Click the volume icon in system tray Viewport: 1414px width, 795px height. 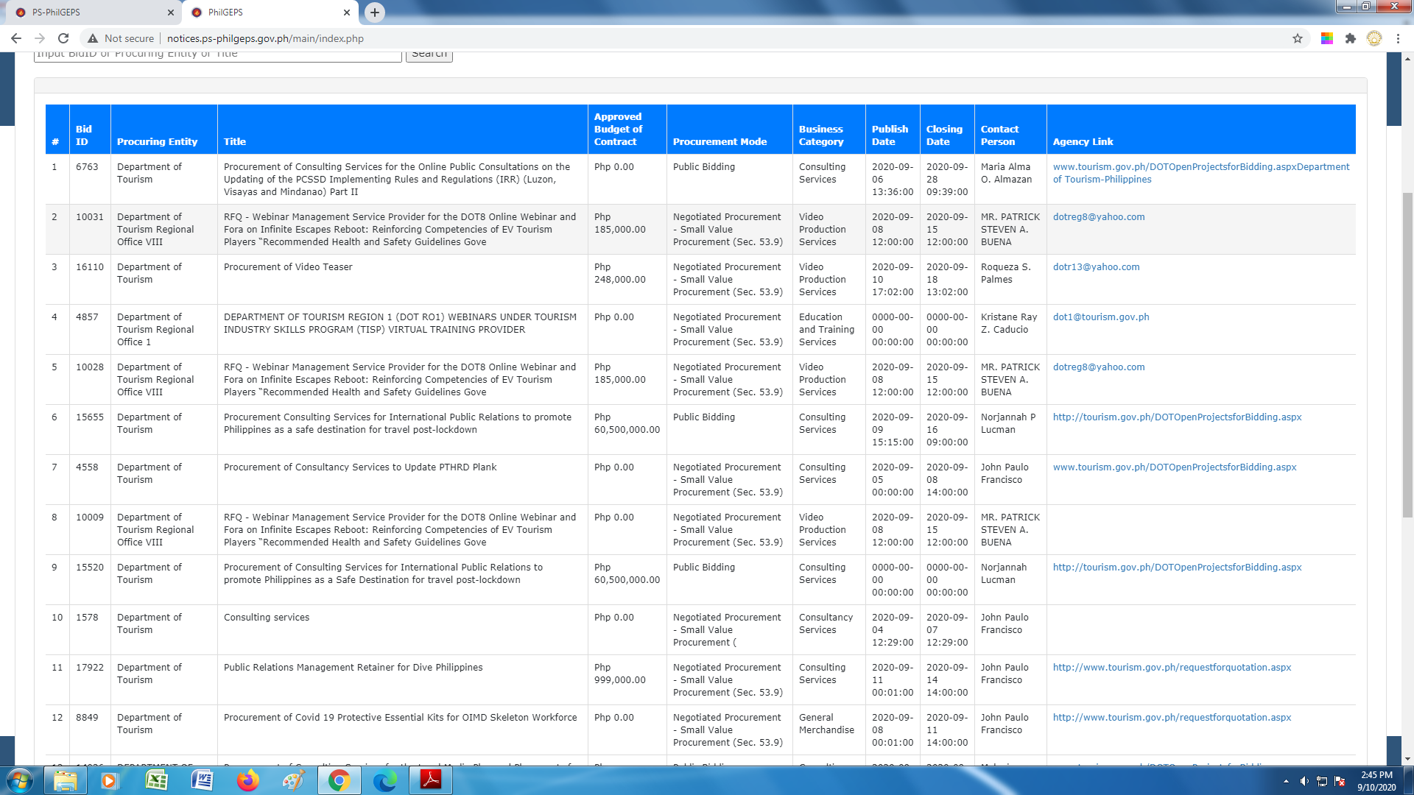(x=1304, y=781)
